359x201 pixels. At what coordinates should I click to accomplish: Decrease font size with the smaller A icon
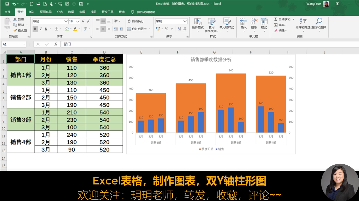pos(88,21)
